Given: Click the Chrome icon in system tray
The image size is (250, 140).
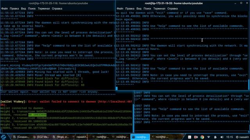Looking at the screenshot, I should click(202, 137).
